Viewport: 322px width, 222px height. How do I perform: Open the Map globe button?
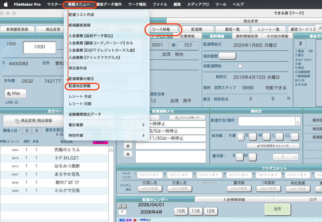[15, 93]
